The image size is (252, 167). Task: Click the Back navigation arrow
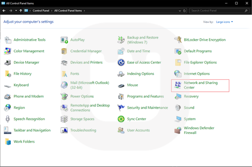pos(4,10)
